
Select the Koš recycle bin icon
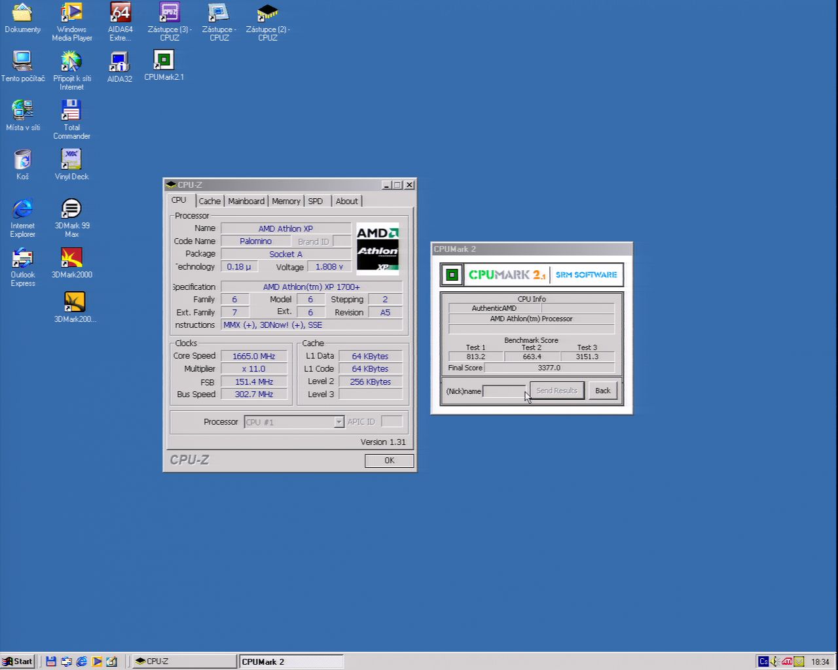coord(22,165)
